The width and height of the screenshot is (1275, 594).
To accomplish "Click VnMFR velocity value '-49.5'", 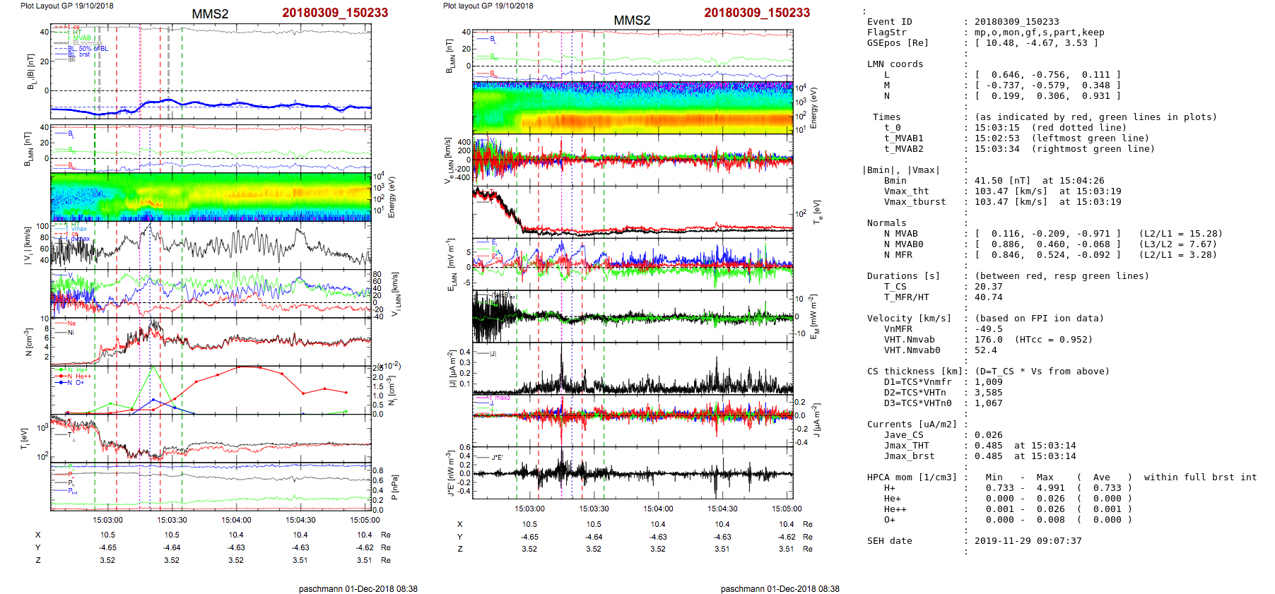I will [x=988, y=329].
